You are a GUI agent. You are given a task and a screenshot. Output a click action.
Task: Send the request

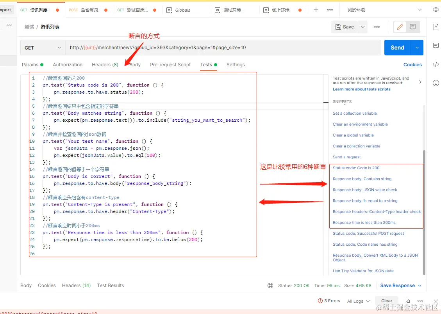[397, 48]
